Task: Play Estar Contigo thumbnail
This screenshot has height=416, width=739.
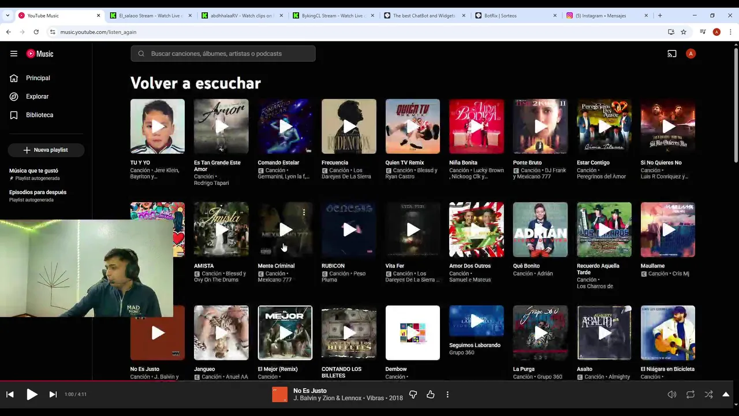Action: tap(604, 127)
